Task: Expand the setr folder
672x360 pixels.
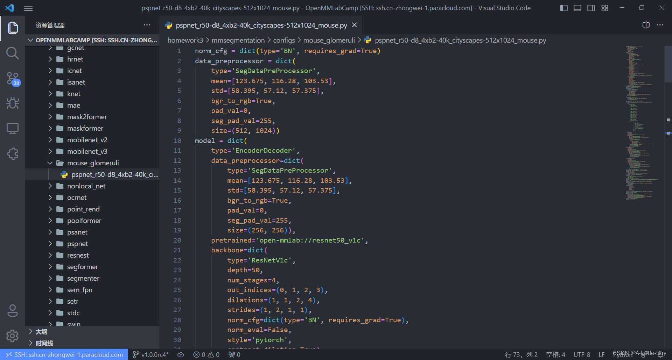Action: (x=93, y=301)
